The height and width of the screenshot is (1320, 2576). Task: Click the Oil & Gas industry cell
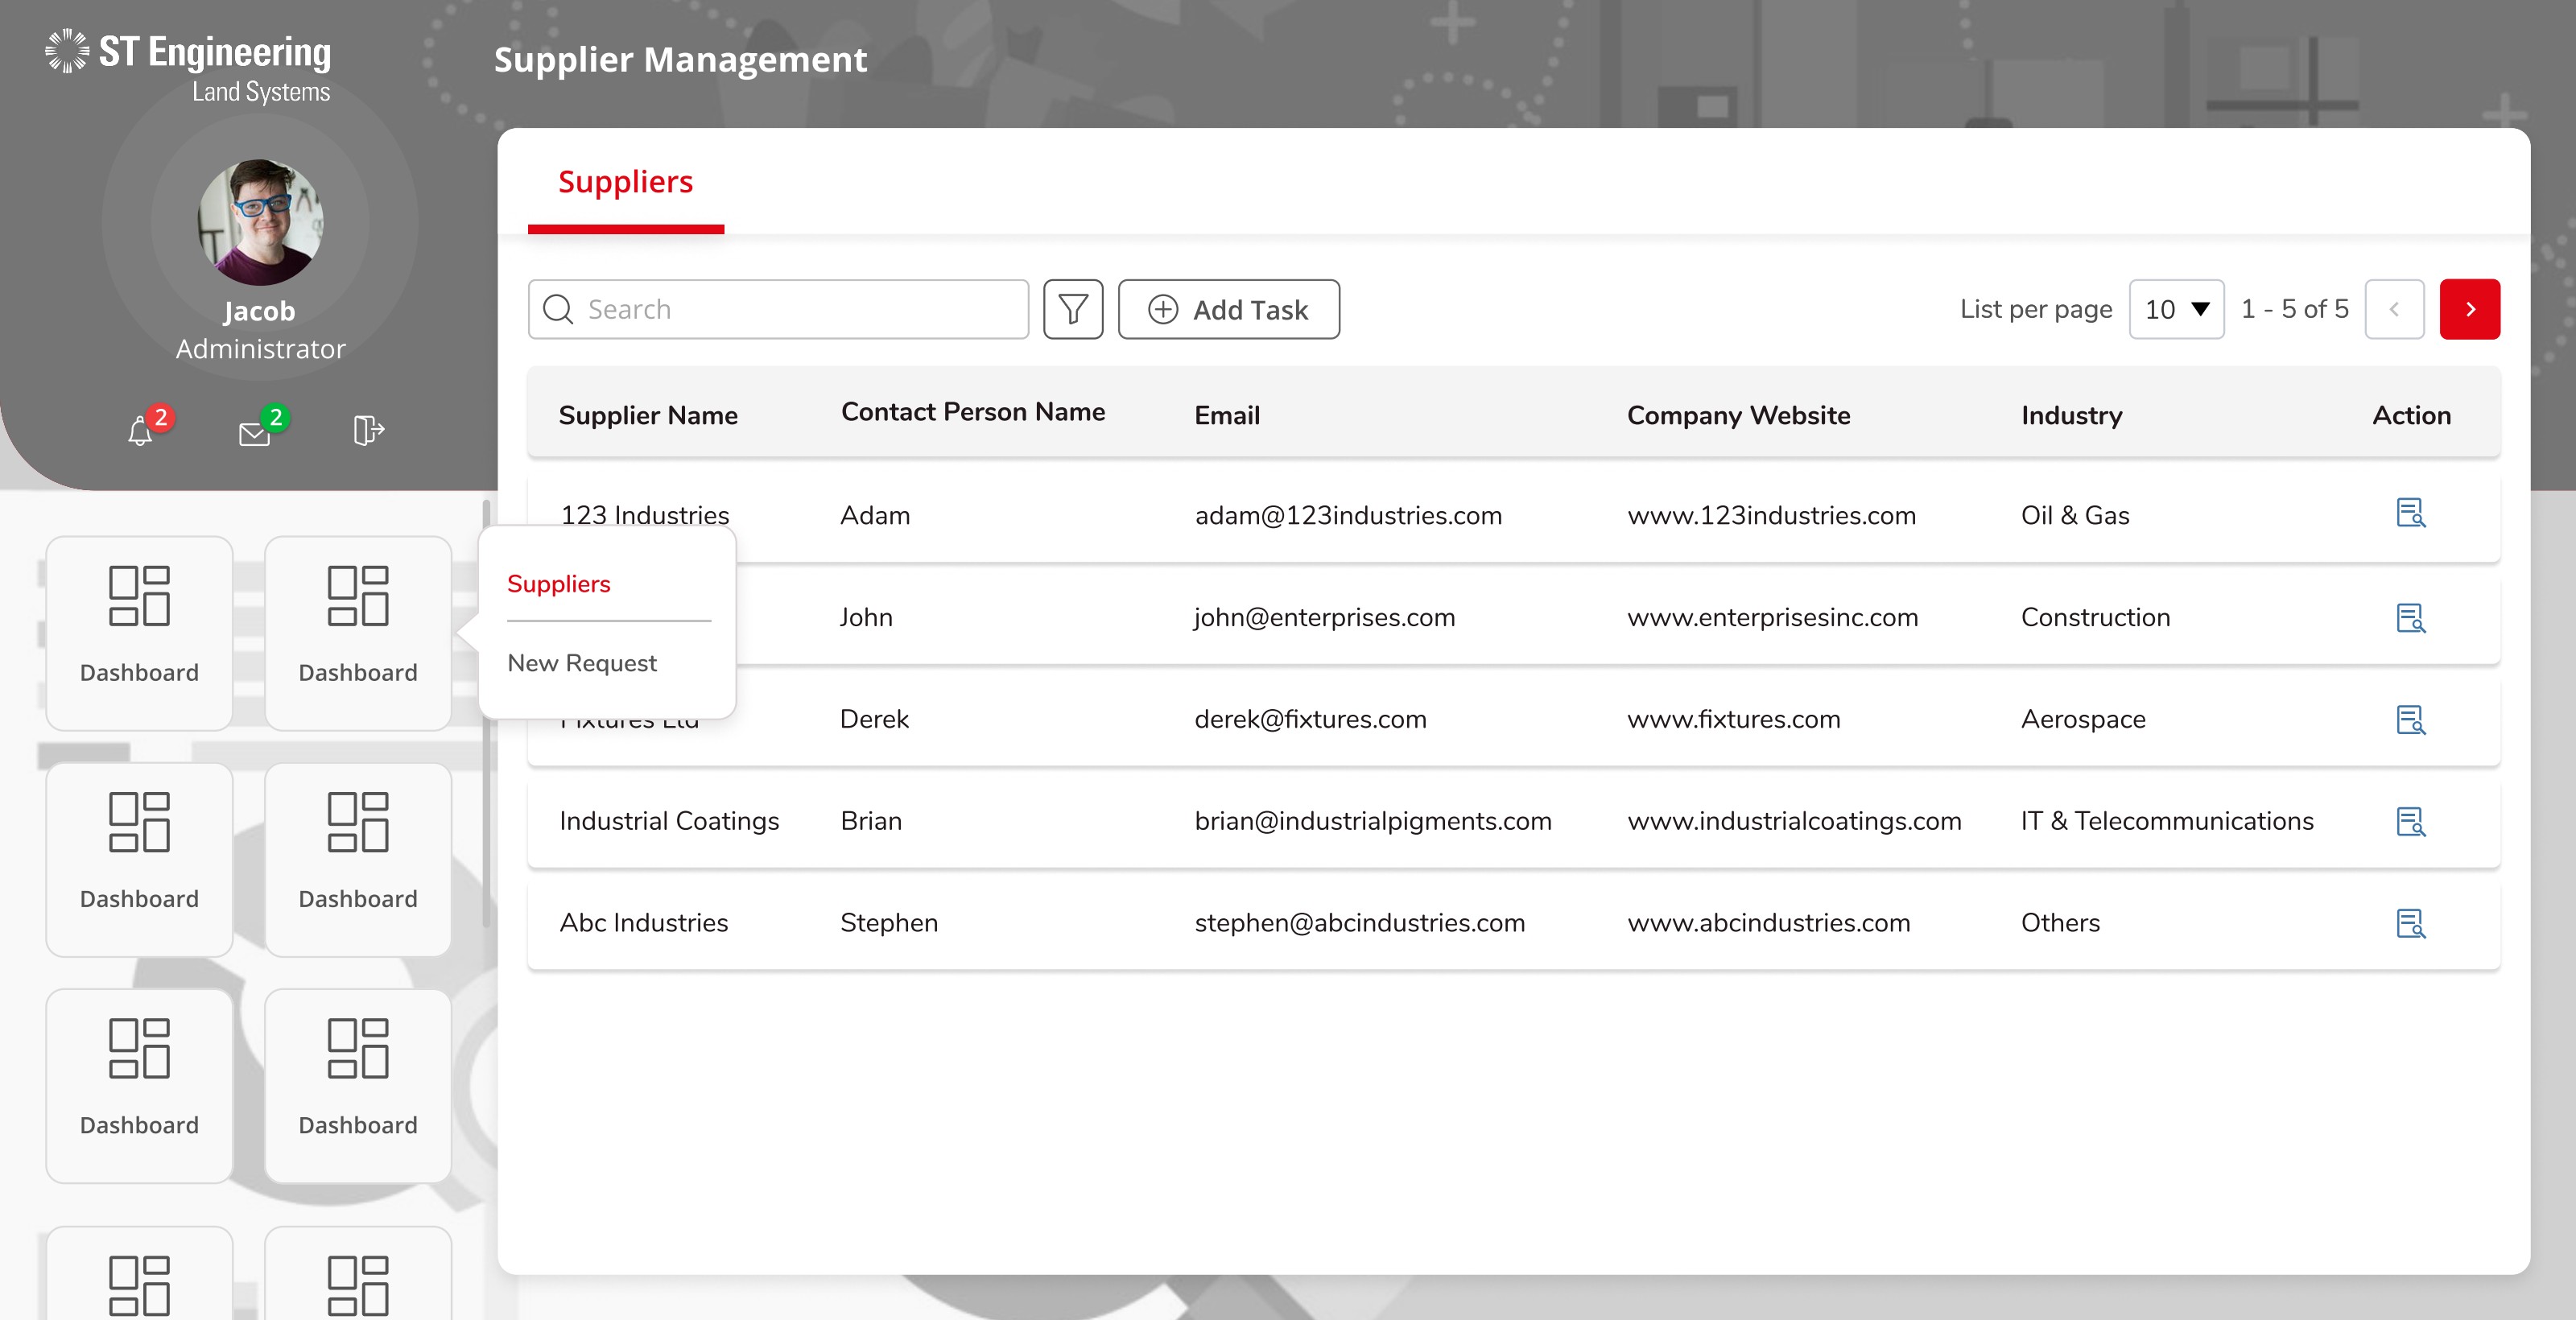pos(2075,515)
